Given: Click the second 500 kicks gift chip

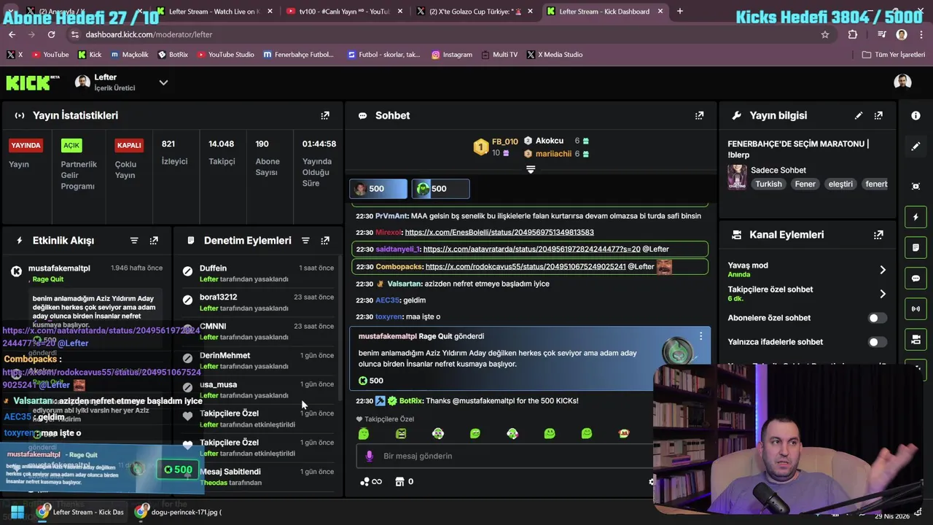Looking at the screenshot, I should (440, 189).
